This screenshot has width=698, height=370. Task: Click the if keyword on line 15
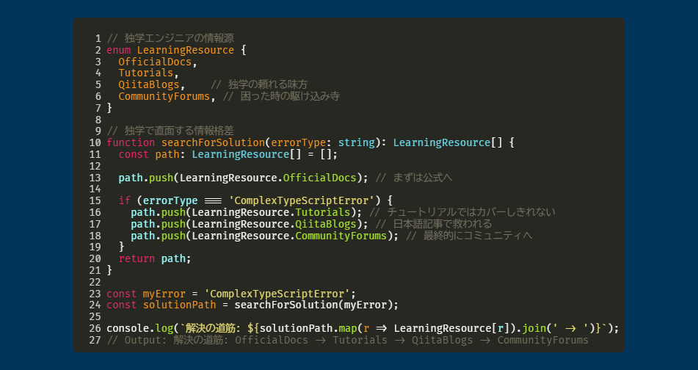124,200
